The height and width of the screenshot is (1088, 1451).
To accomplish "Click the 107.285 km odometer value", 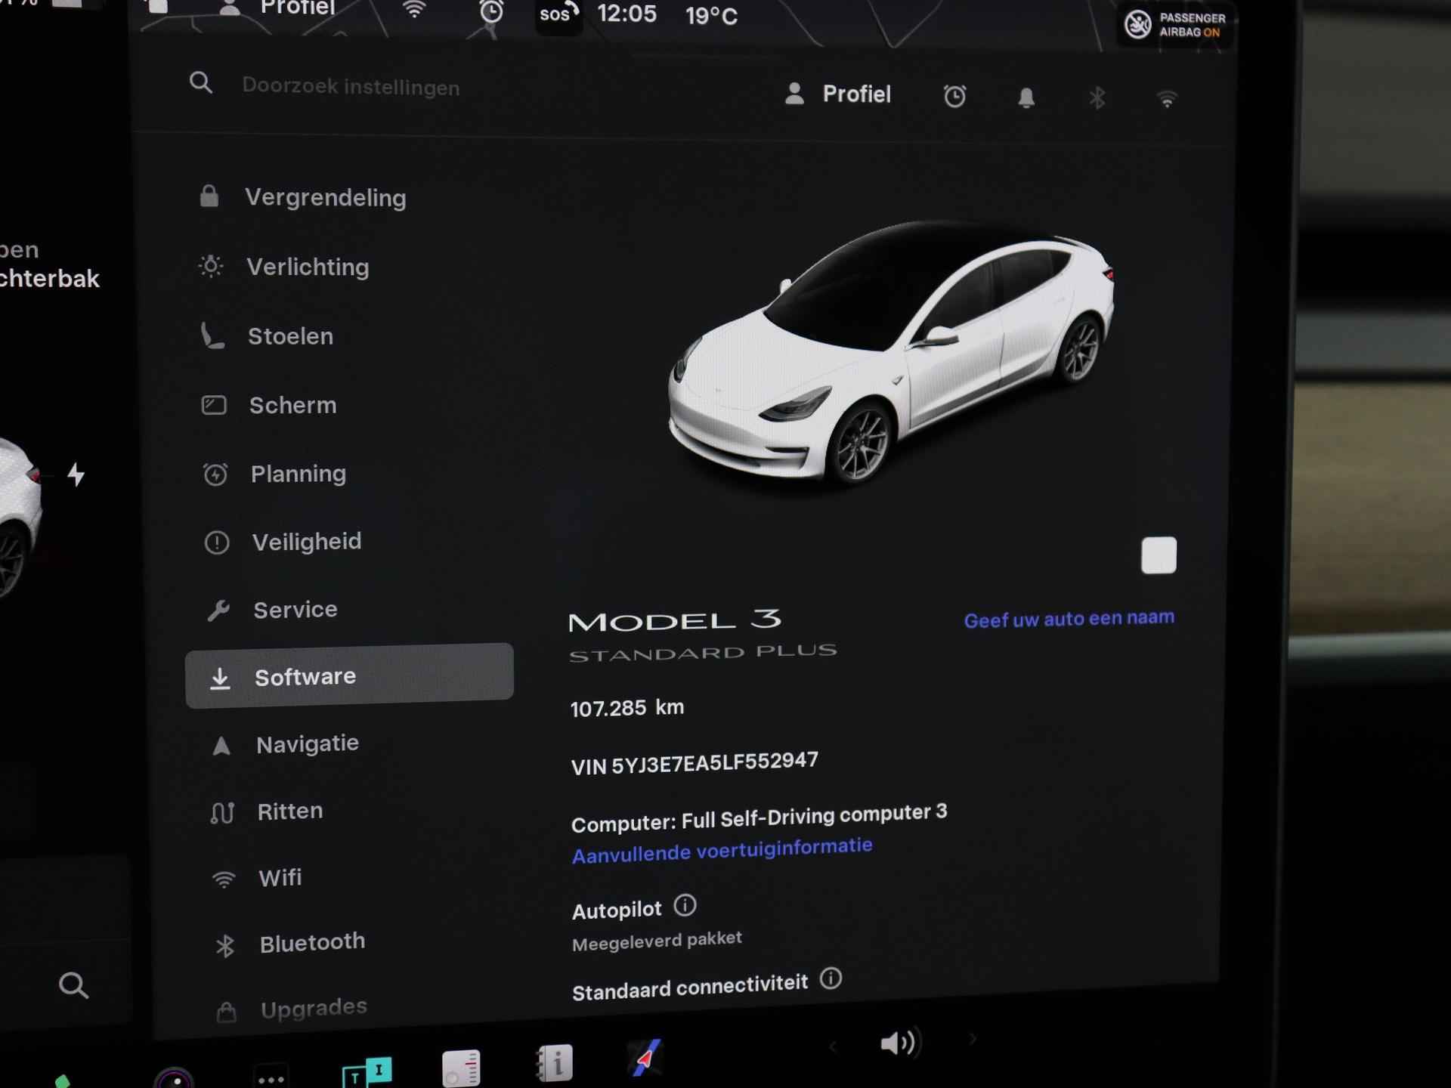I will [627, 708].
